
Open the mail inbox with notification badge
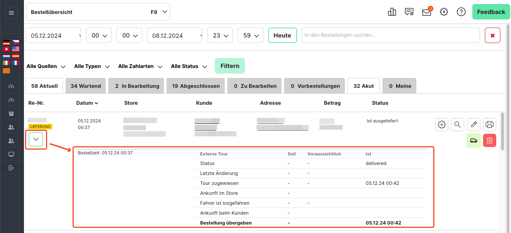(x=427, y=12)
